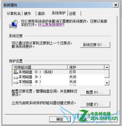Image resolution: width=122 pixels, height=126 pixels.
Task: Click the 系统还原(S)... button
Action: click(95, 45)
